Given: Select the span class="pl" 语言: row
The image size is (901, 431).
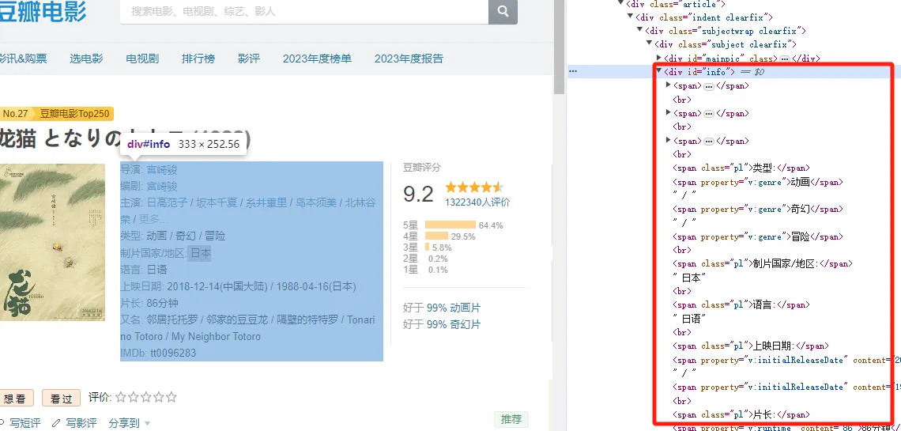Looking at the screenshot, I should click(741, 305).
